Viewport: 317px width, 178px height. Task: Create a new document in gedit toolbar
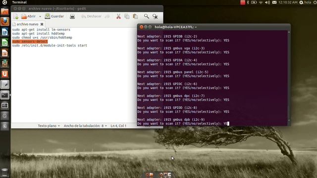[16, 16]
